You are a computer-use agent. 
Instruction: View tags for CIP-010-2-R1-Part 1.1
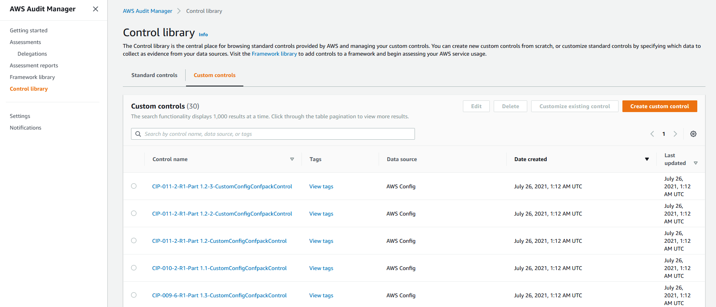coord(321,268)
